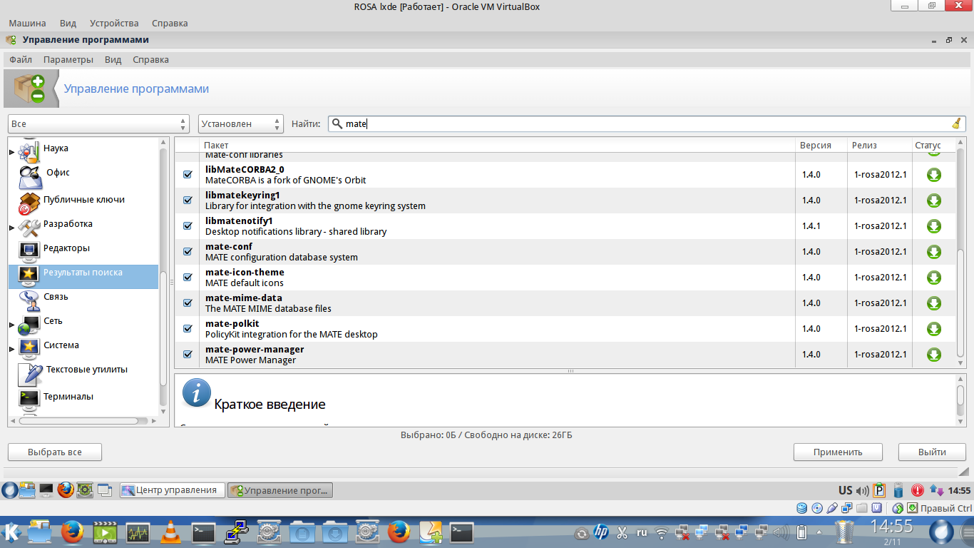Viewport: 974px width, 548px height.
Task: Expand the Разработка category tree arrow
Action: tap(12, 228)
